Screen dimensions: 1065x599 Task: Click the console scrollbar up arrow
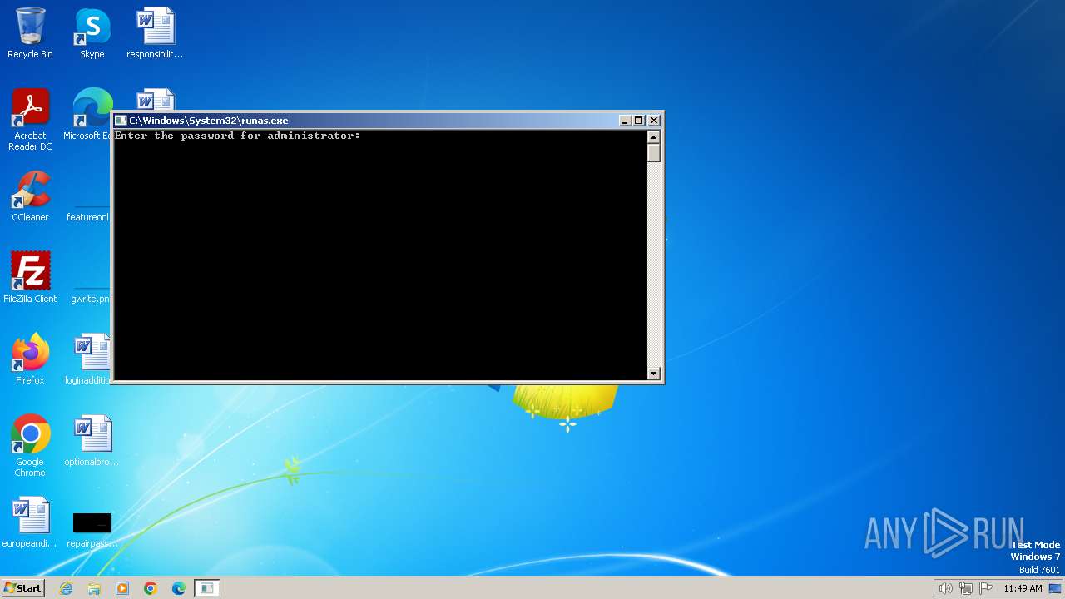pos(653,136)
